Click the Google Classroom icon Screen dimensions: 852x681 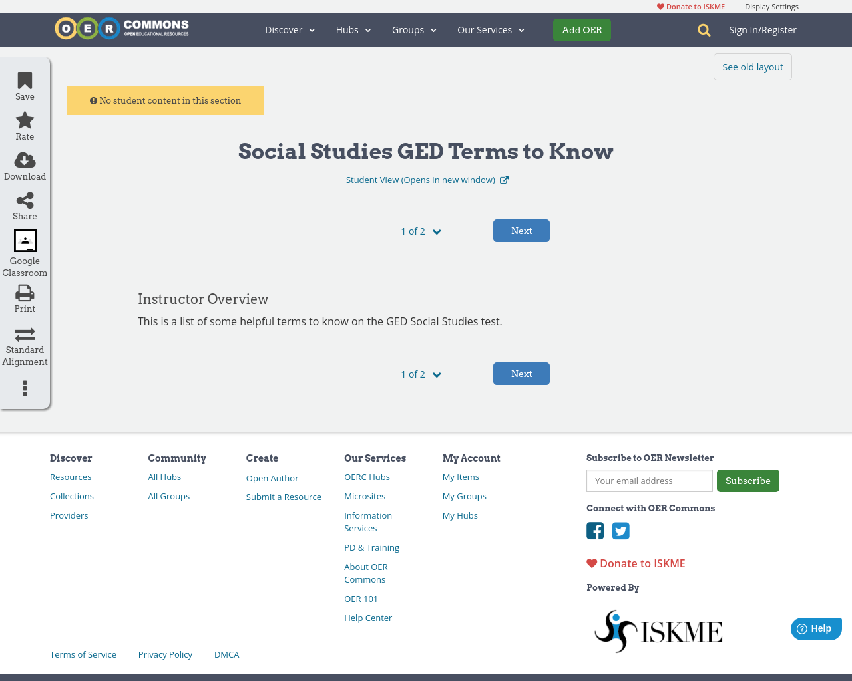(25, 241)
